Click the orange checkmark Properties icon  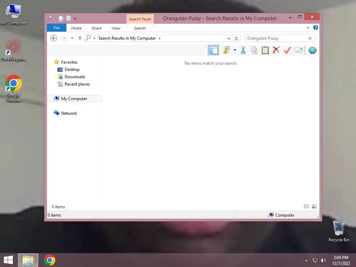pos(287,50)
